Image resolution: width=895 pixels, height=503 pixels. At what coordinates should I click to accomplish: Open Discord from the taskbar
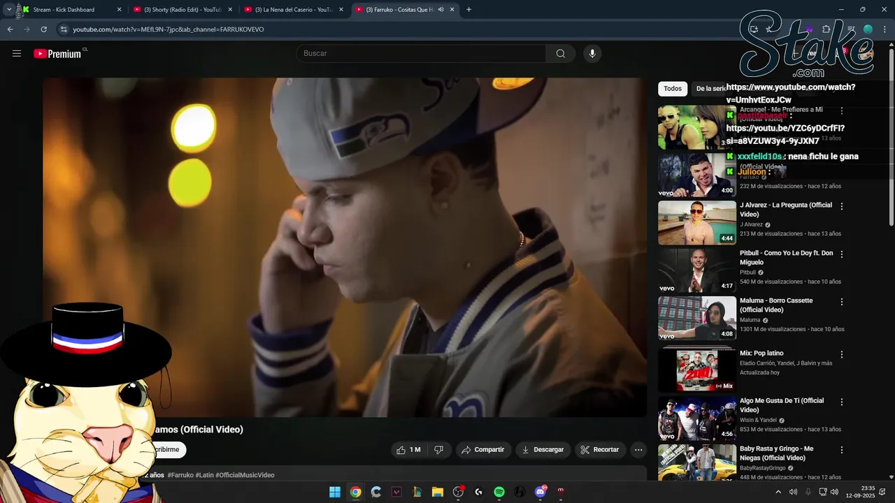(540, 492)
